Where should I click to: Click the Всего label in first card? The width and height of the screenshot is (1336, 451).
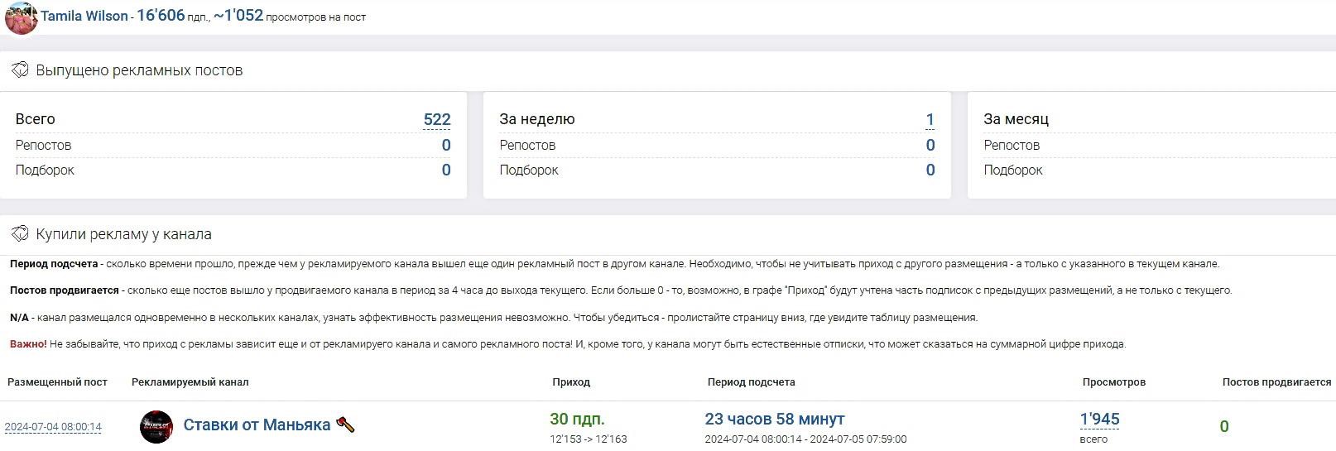coord(35,119)
